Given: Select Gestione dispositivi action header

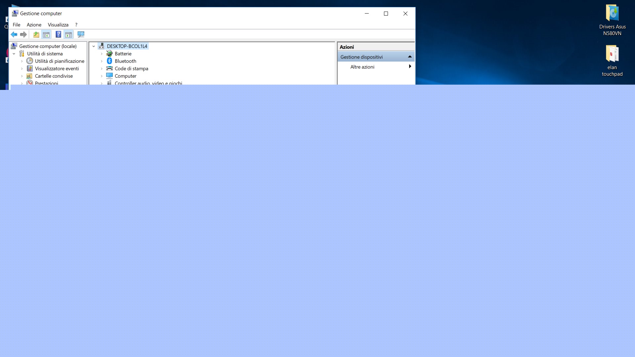Looking at the screenshot, I should [376, 57].
